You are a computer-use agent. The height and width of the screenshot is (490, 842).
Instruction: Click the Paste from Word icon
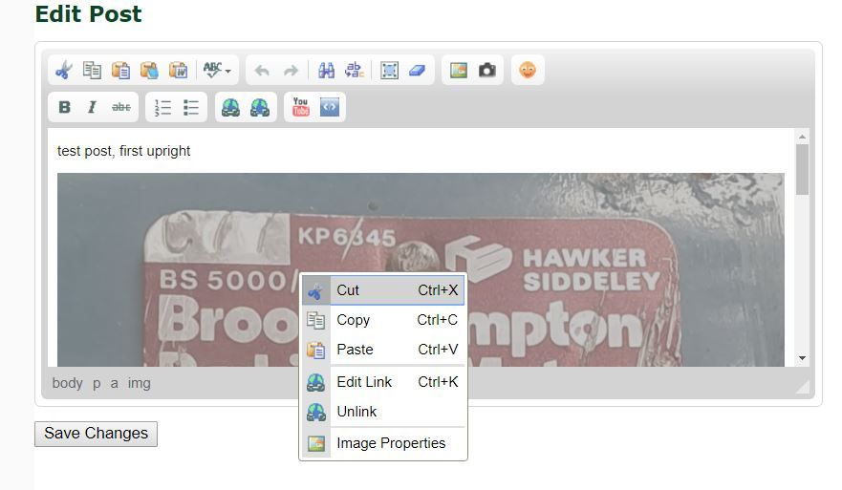click(179, 71)
